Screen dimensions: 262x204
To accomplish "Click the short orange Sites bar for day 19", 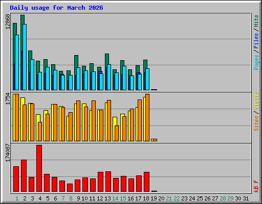I will [x=155, y=140].
